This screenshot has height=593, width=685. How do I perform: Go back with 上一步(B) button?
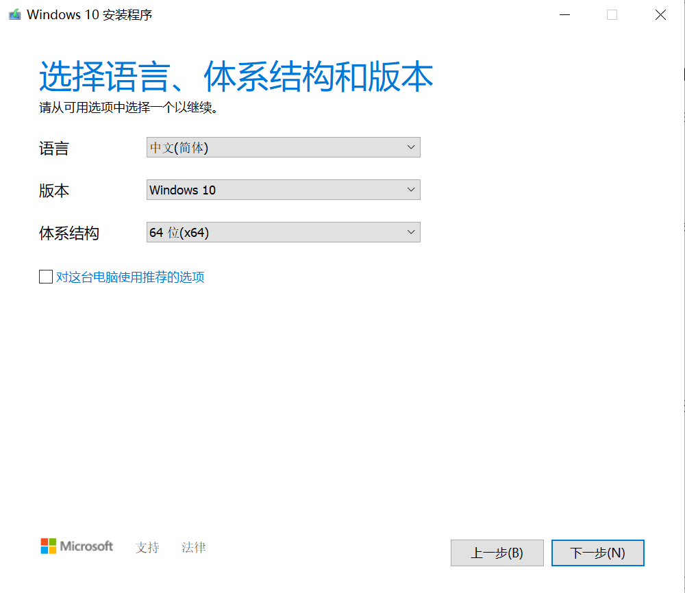tap(497, 553)
